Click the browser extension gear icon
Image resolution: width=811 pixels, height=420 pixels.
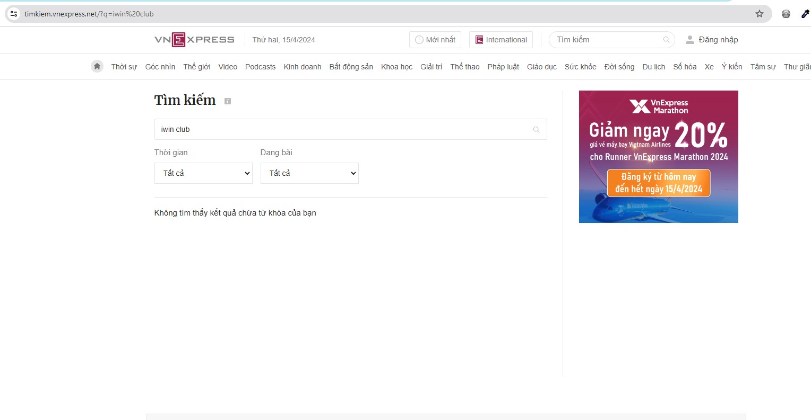coord(786,14)
